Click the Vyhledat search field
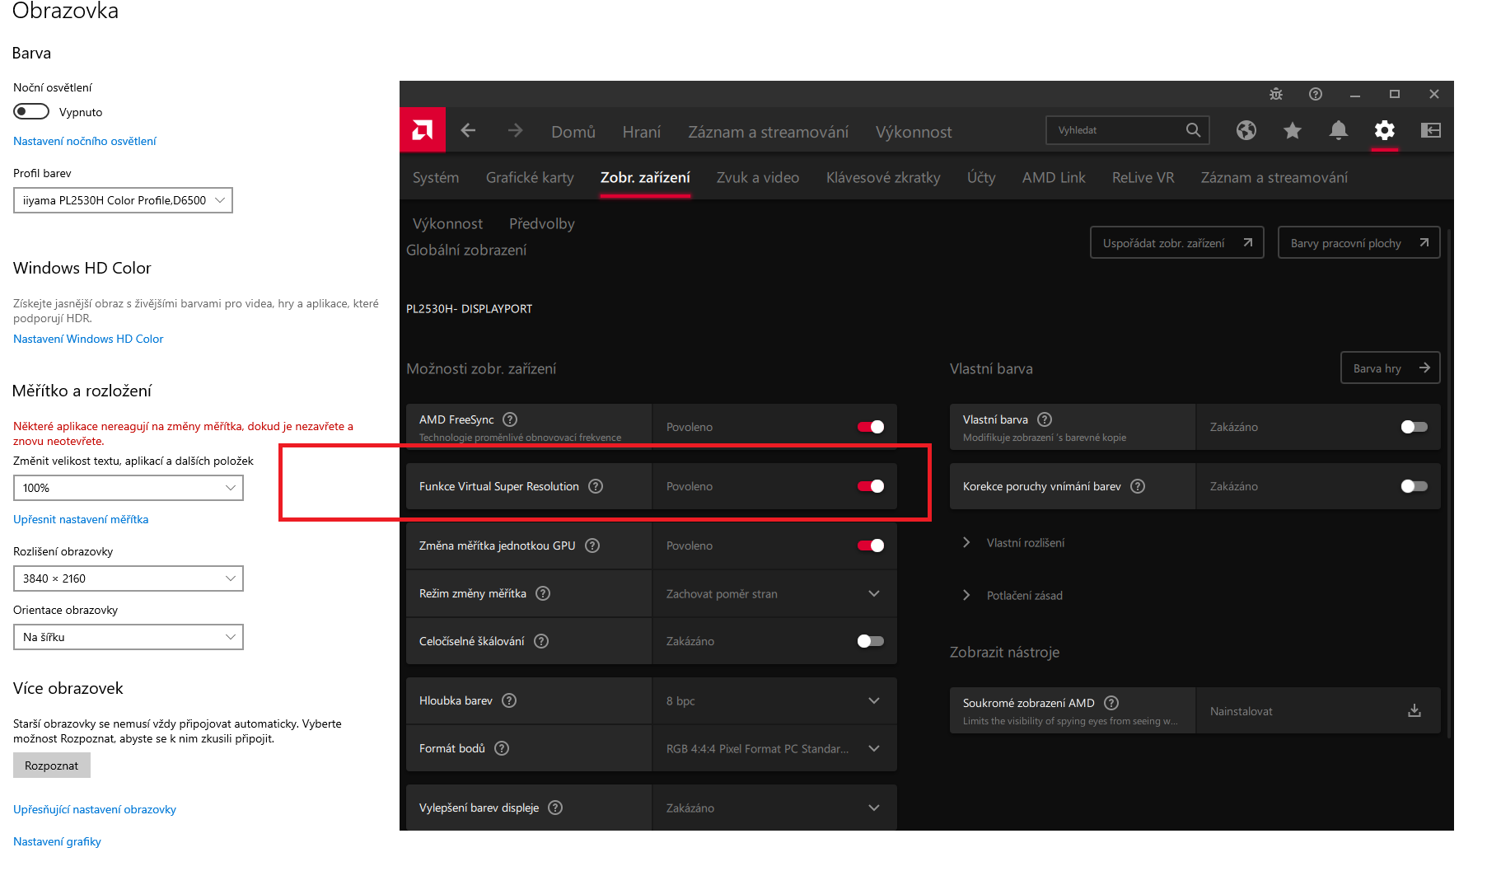 point(1116,130)
